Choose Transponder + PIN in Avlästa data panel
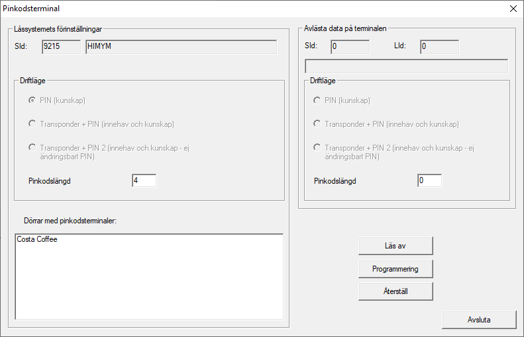Viewport: 524px width, 337px height. (317, 124)
